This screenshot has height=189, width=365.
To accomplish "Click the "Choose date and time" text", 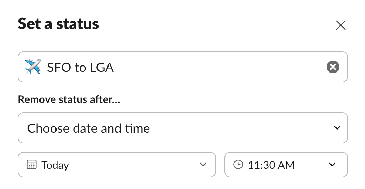I will click(89, 128).
